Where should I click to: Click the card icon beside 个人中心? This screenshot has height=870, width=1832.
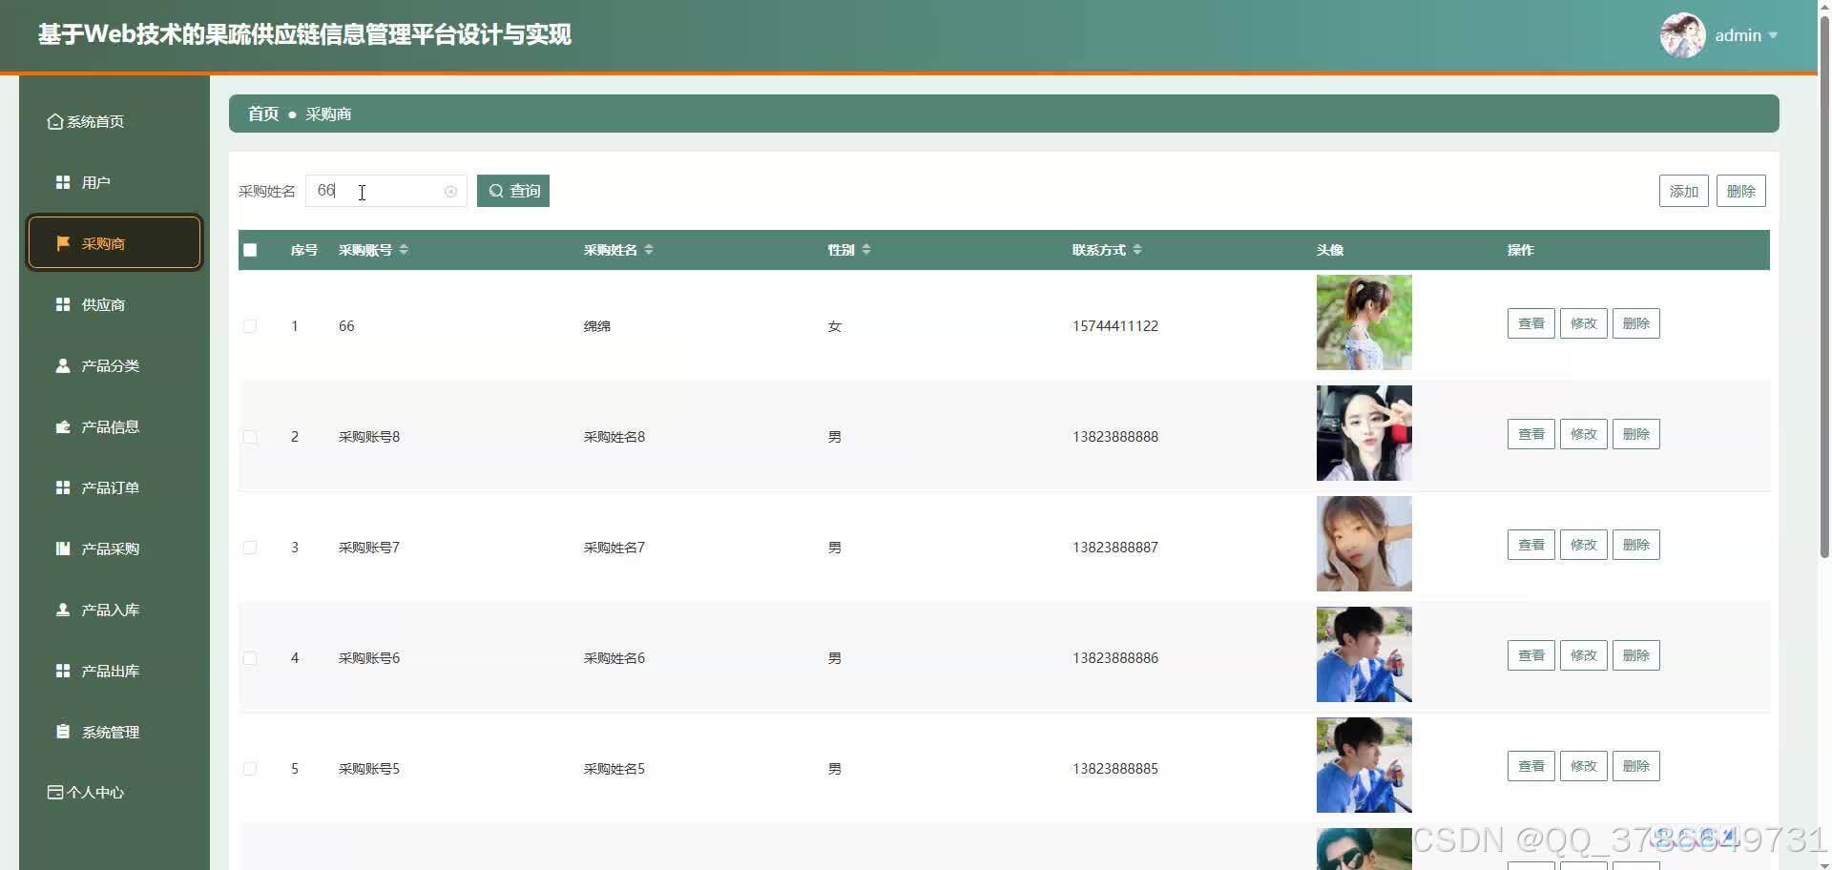[55, 793]
